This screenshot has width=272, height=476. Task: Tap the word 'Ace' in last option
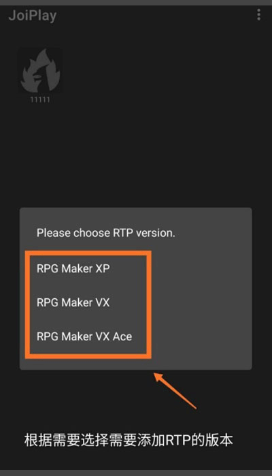coord(122,336)
